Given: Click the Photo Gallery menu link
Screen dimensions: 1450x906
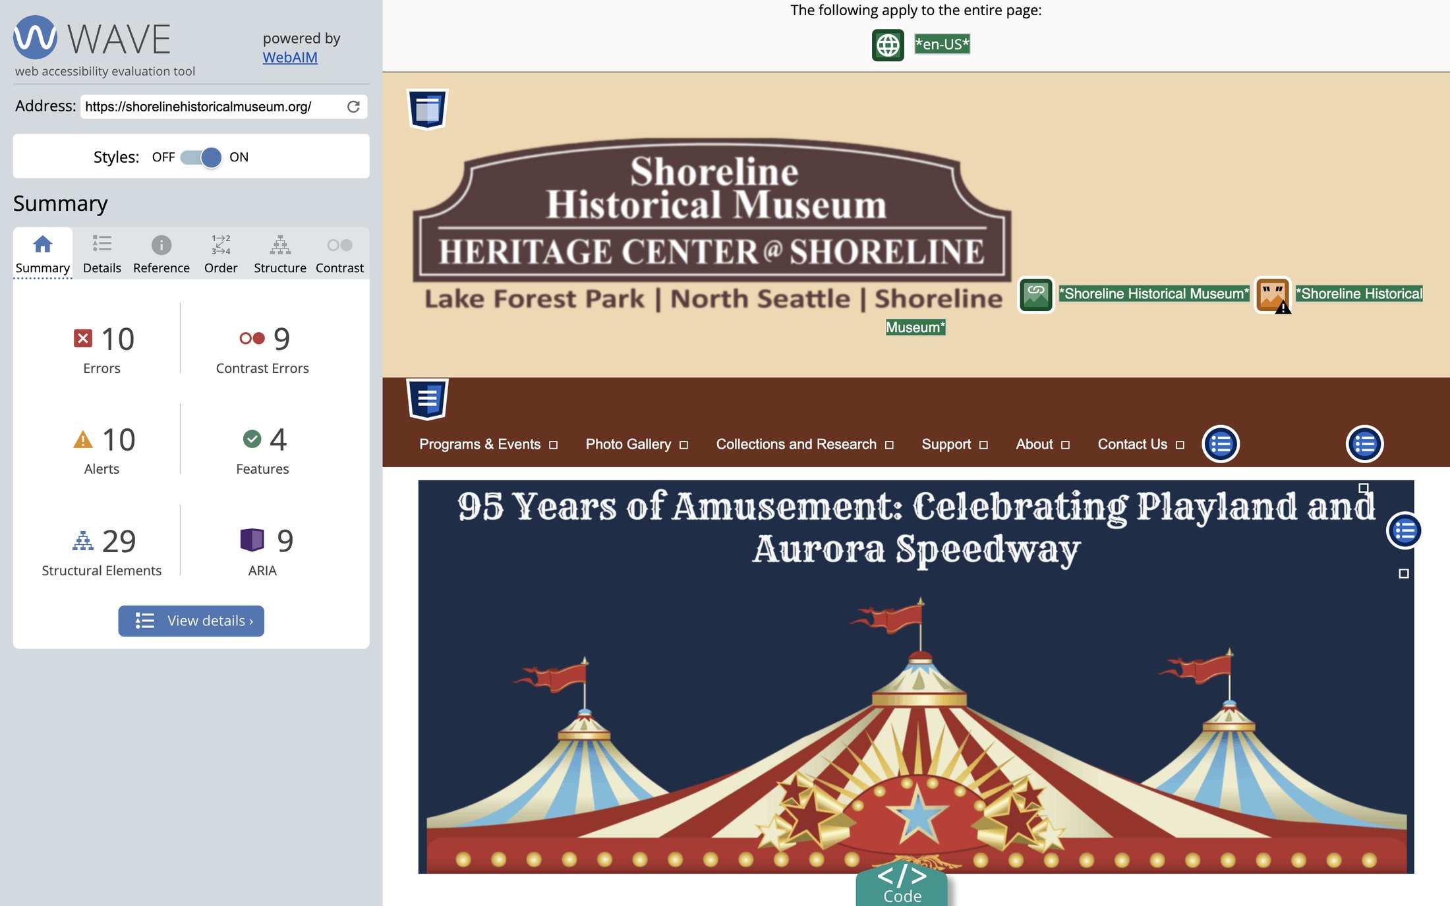Looking at the screenshot, I should pos(628,444).
